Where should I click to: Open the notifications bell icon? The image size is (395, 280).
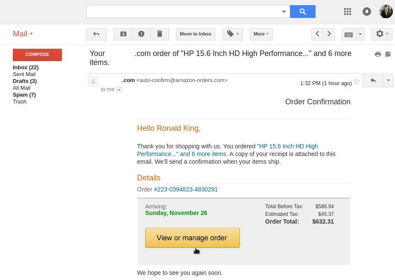[x=367, y=12]
